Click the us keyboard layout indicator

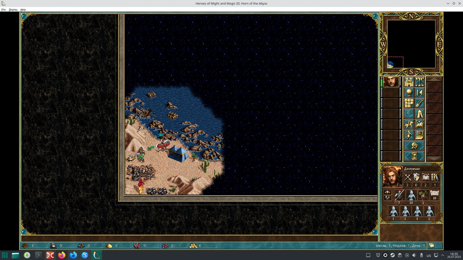429,255
